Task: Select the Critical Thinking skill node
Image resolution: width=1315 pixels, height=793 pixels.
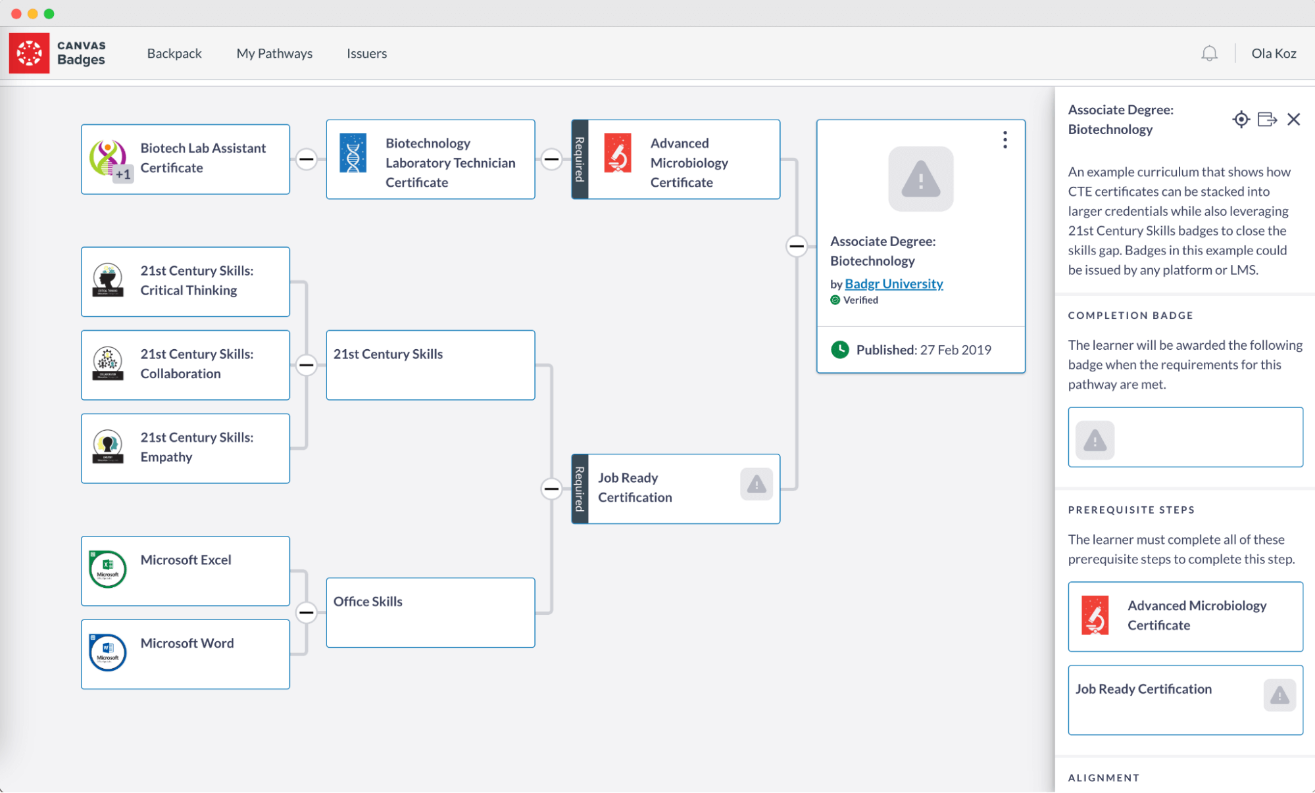Action: click(x=186, y=281)
